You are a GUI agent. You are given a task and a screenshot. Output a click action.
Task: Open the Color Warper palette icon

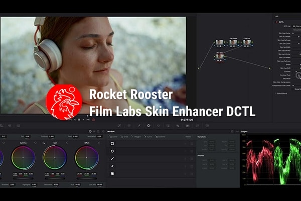129,126
